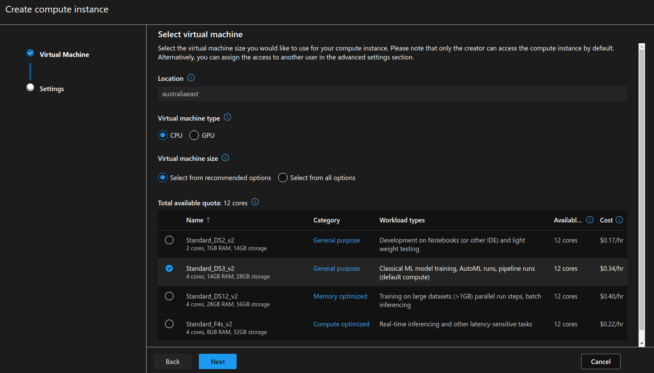Open the Compute optimized category link
This screenshot has width=654, height=373.
coord(341,324)
